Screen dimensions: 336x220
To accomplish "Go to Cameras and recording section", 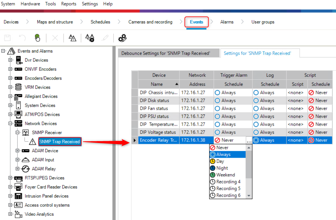I will click(x=150, y=22).
